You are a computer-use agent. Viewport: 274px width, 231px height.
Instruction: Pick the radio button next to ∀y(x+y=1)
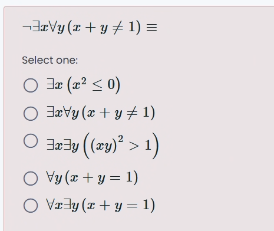click(x=31, y=179)
